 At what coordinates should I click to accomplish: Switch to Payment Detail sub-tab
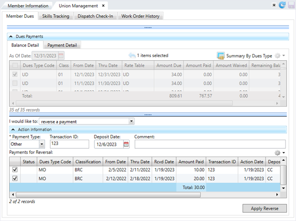[x=62, y=45]
